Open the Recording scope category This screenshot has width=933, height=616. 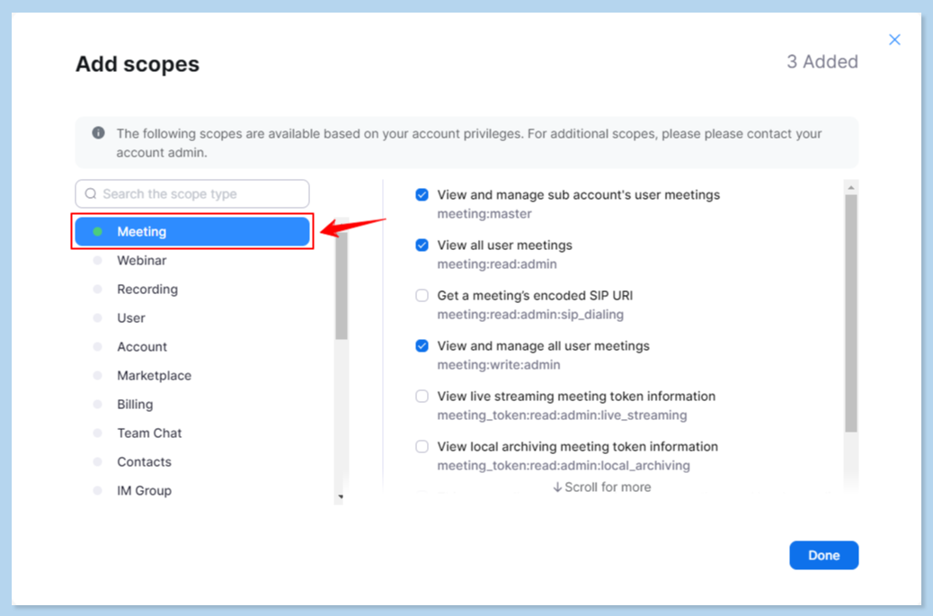[x=147, y=290]
